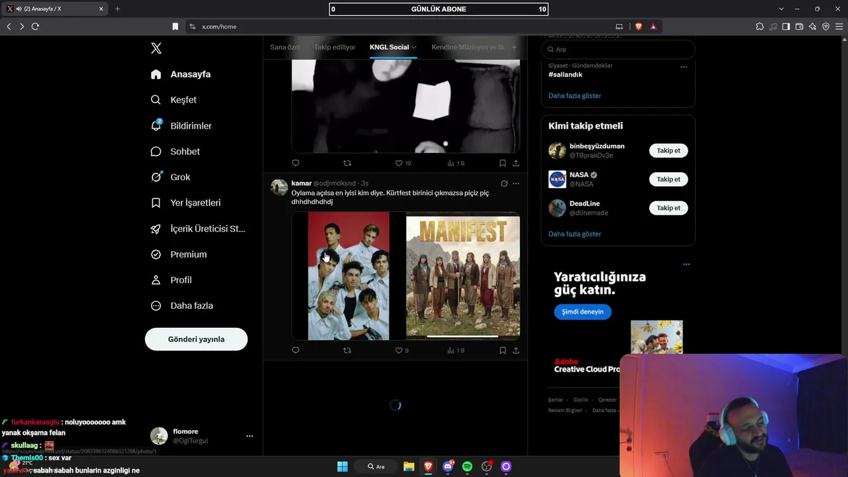Image resolution: width=848 pixels, height=477 pixels.
Task: Show more trends via Daha fazla göster
Action: point(574,96)
